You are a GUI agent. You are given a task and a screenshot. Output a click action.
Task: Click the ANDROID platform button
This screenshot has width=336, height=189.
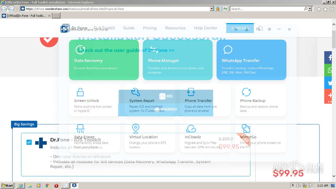point(166,109)
